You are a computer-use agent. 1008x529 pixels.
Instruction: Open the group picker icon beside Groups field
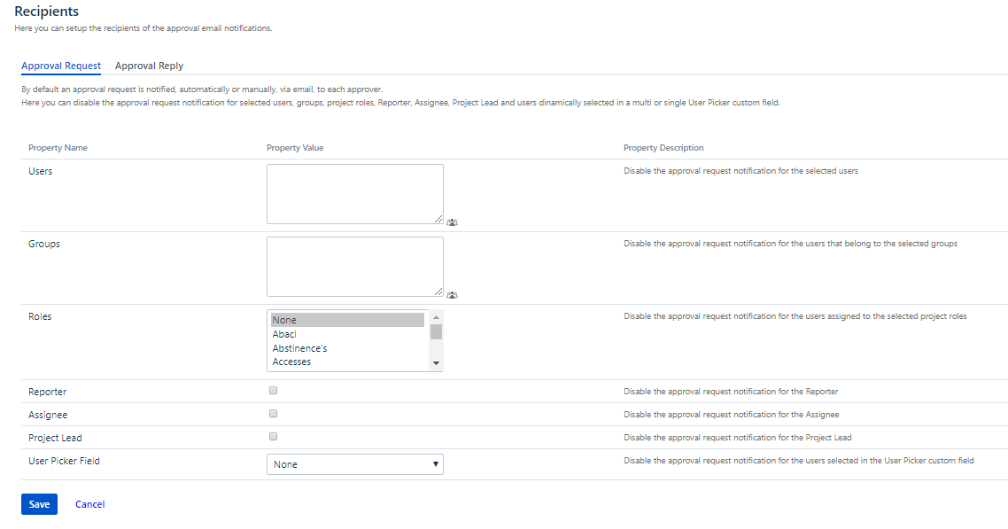(x=452, y=295)
